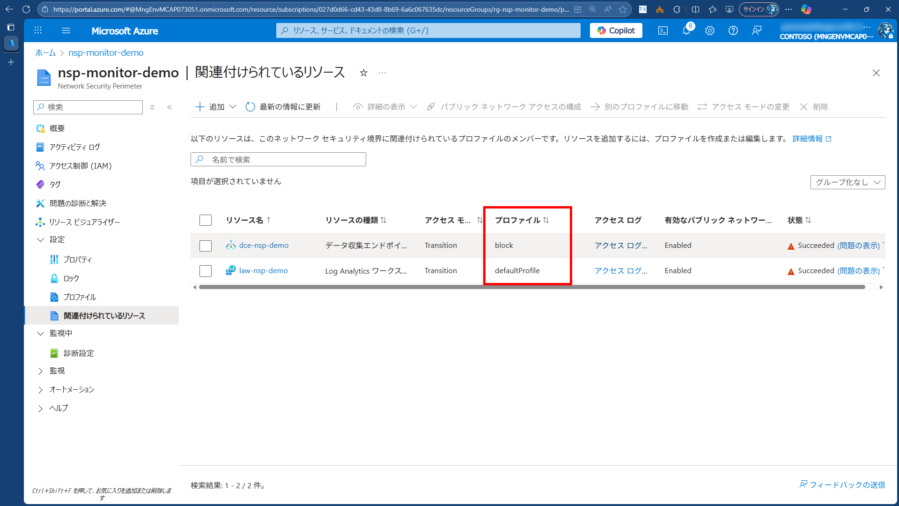This screenshot has width=899, height=506.
Task: Check the select-all checkbox in the table header
Action: [205, 220]
